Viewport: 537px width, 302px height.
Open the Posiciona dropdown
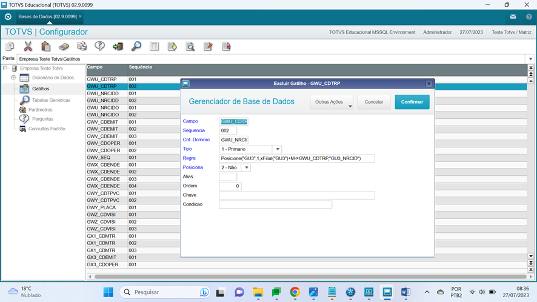246,167
